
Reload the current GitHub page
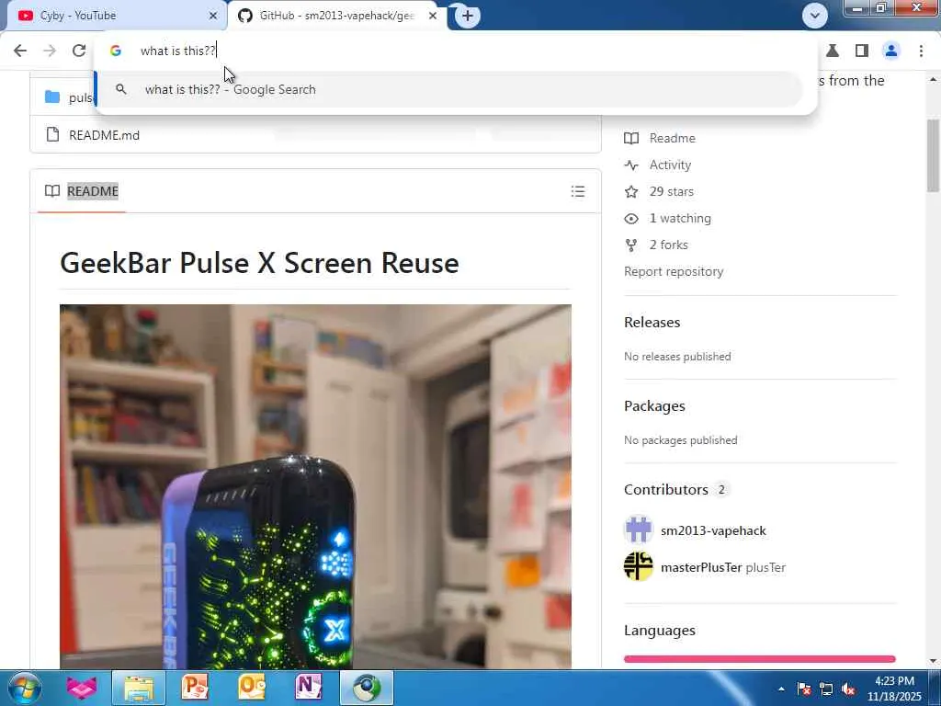pos(79,51)
